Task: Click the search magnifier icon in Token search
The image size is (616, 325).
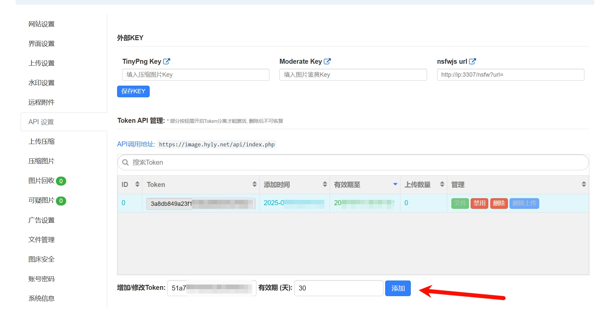Action: click(x=125, y=162)
